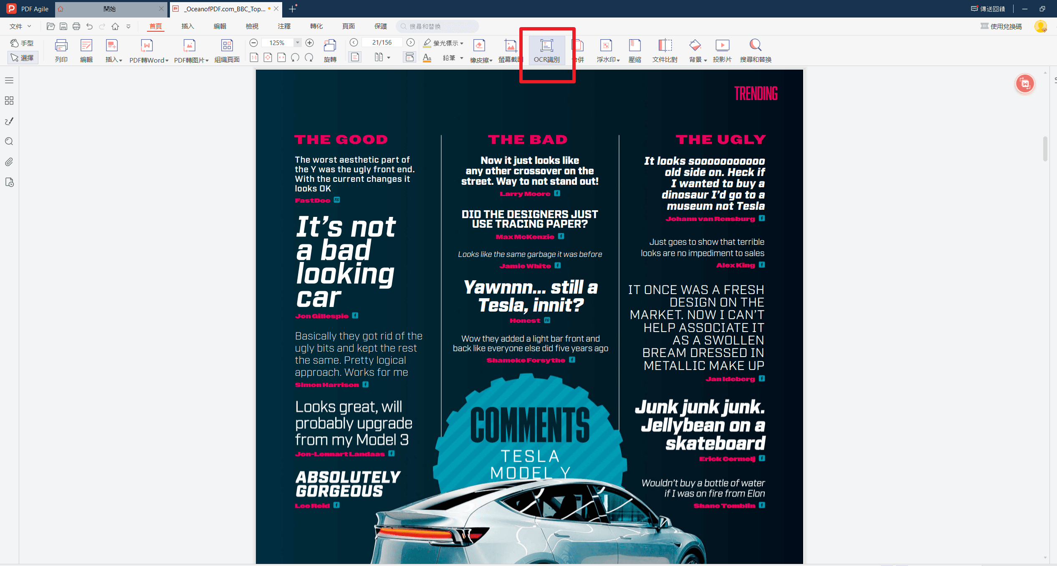This screenshot has height=566, width=1057.
Task: Click the 列印 print tool
Action: 61,51
